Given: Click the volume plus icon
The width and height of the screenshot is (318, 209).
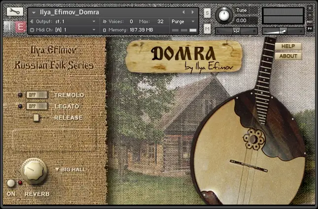Looking at the screenshot, I should tap(301, 31).
